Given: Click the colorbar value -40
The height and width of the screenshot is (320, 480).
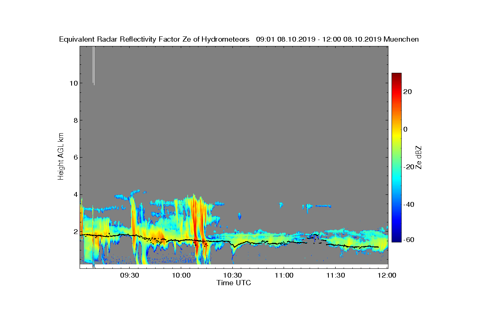Looking at the screenshot, I should tap(409, 205).
